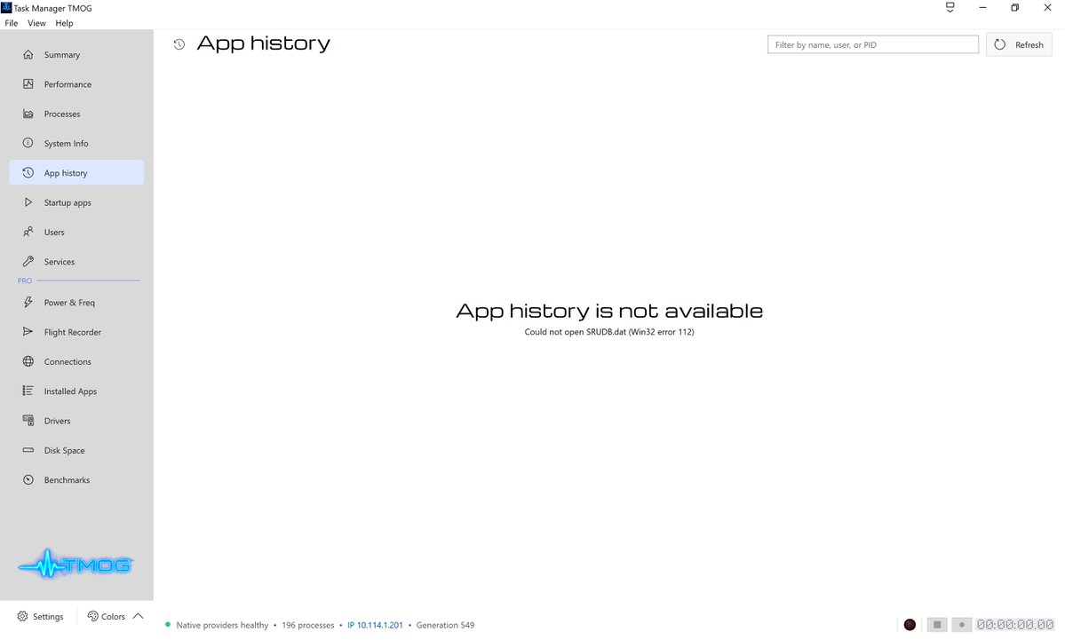The image size is (1065, 640).
Task: Click the Filter by name, user, or PID field
Action: click(873, 44)
